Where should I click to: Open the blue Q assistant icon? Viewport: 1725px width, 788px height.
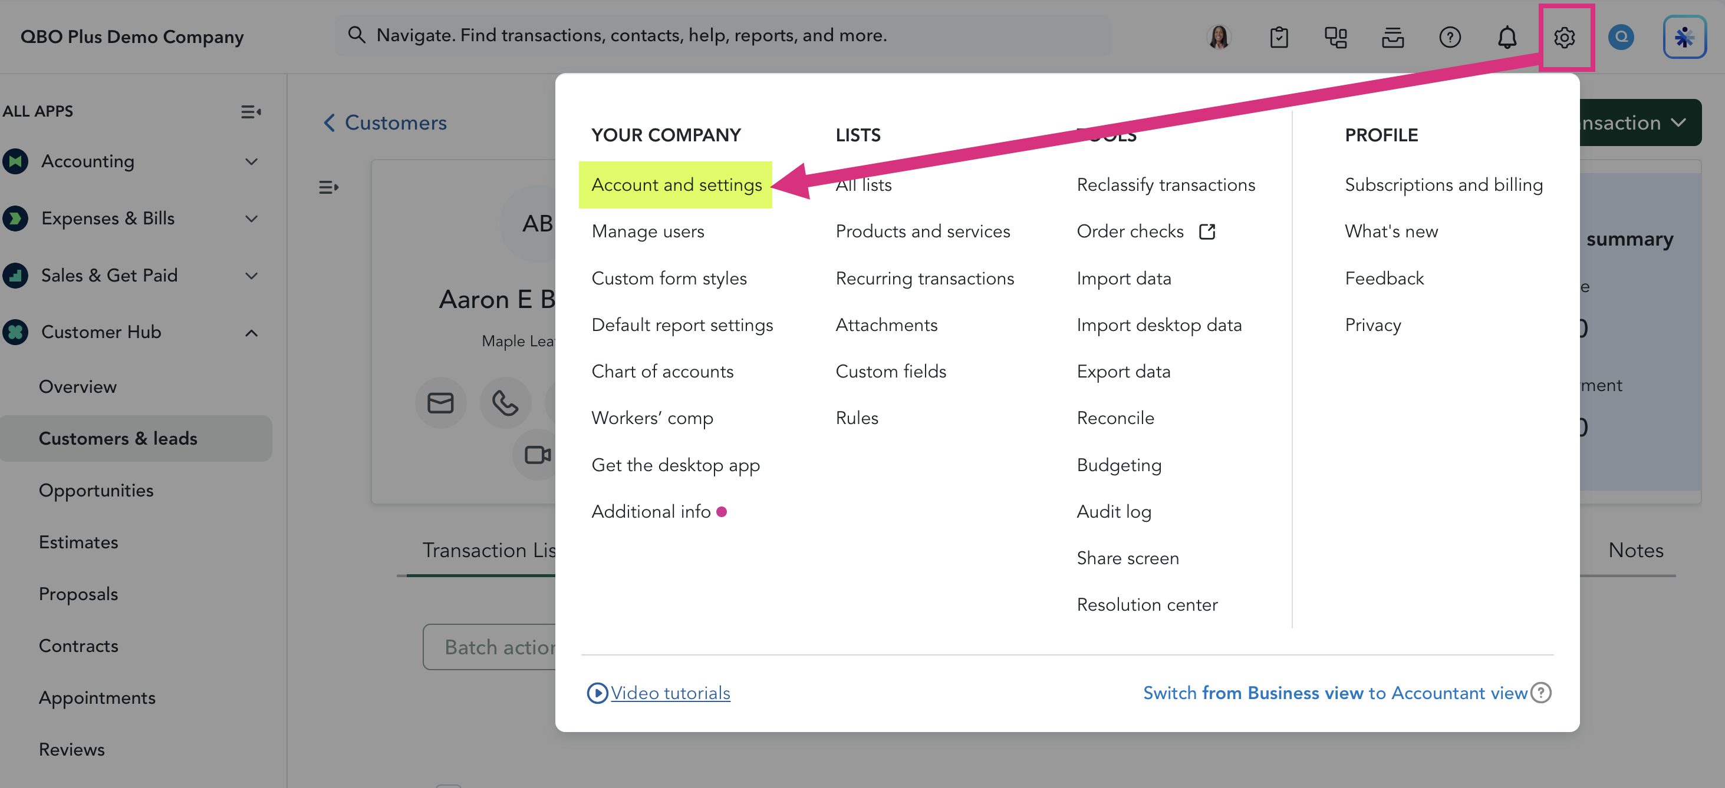[x=1621, y=37]
